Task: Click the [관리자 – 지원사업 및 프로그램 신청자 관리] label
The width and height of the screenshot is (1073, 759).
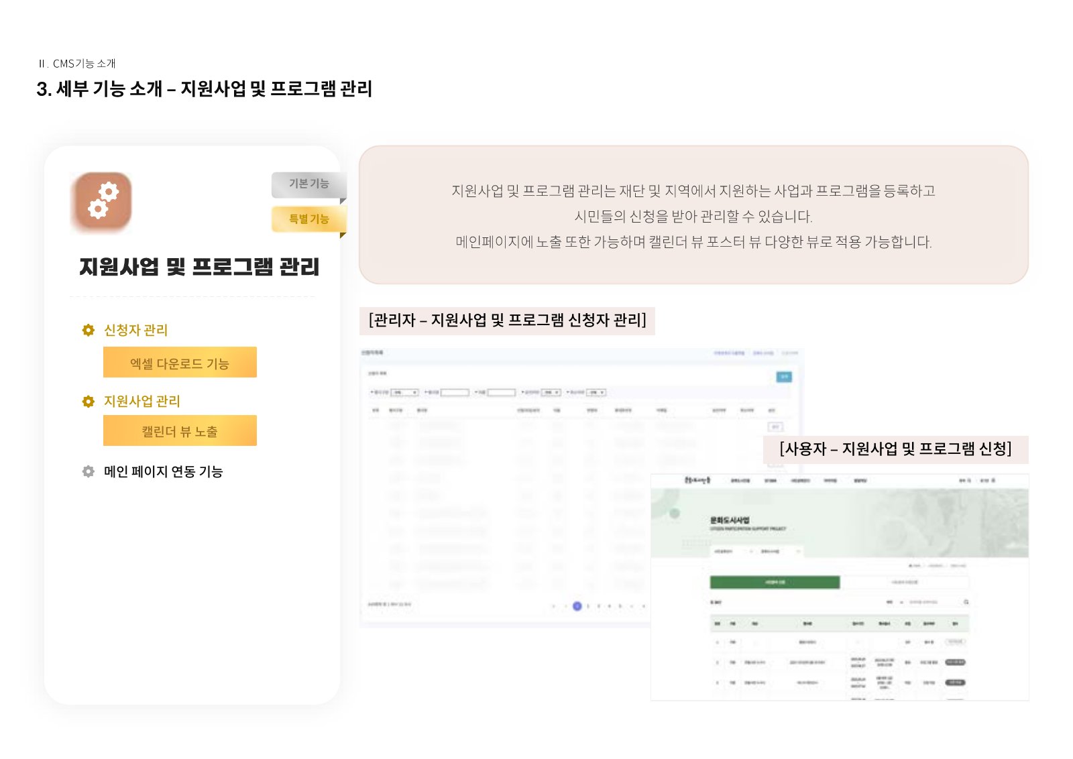Action: [x=508, y=320]
